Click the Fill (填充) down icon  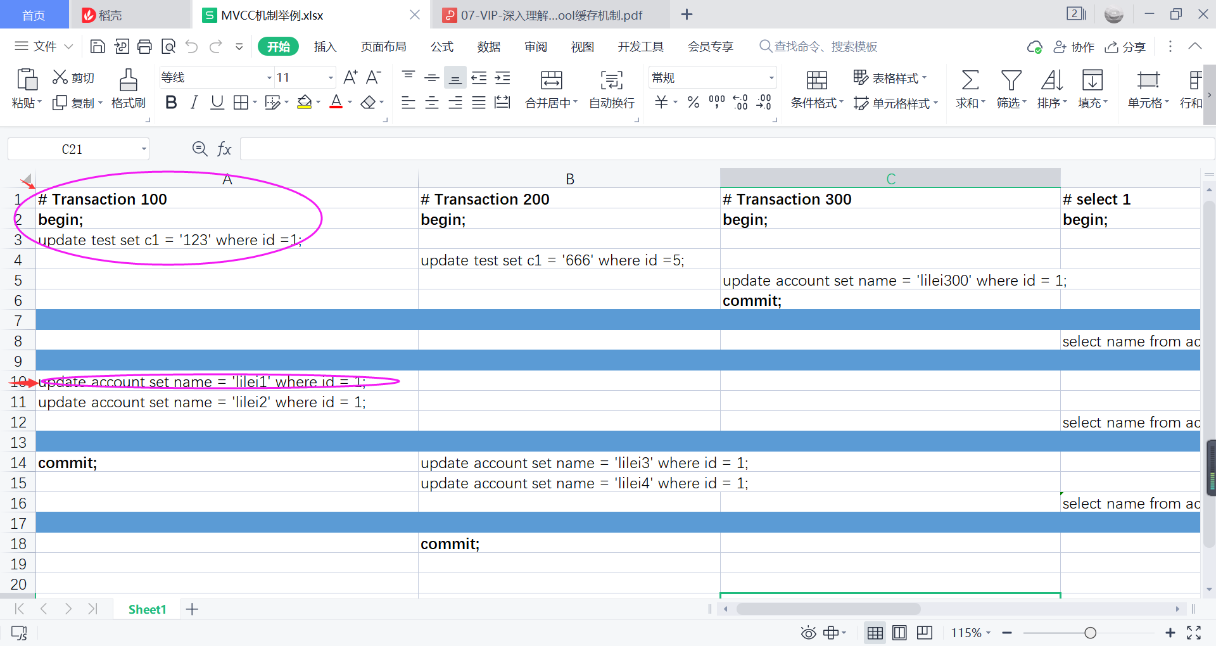coord(1092,80)
